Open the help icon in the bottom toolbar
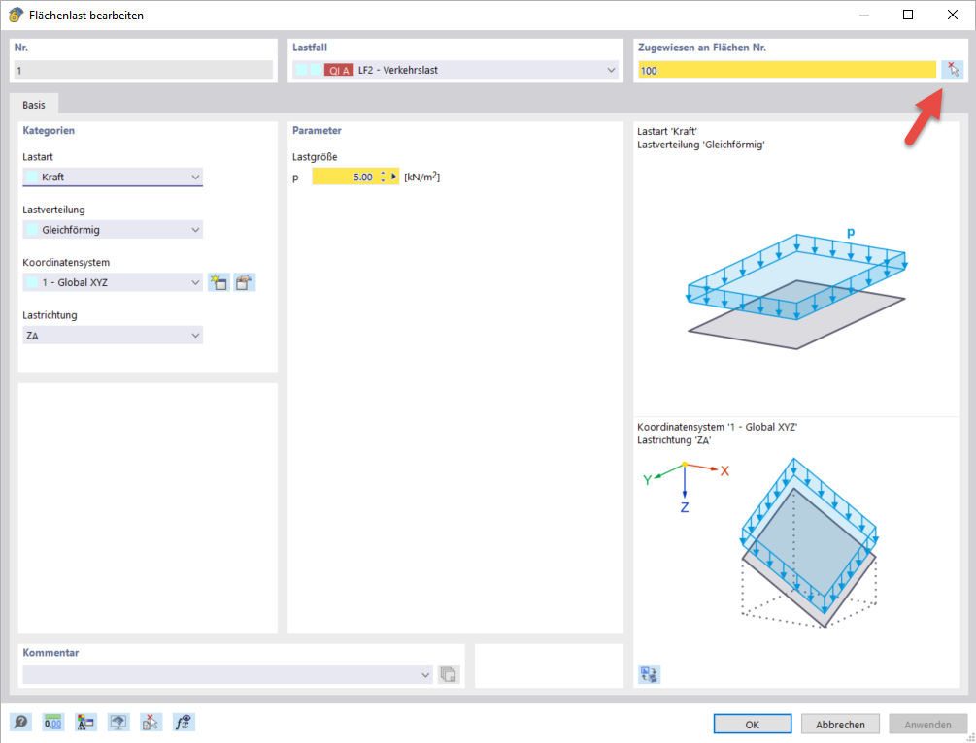This screenshot has width=976, height=743. point(19,722)
